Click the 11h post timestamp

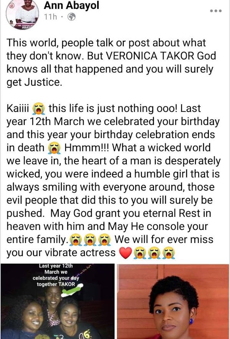tap(51, 17)
